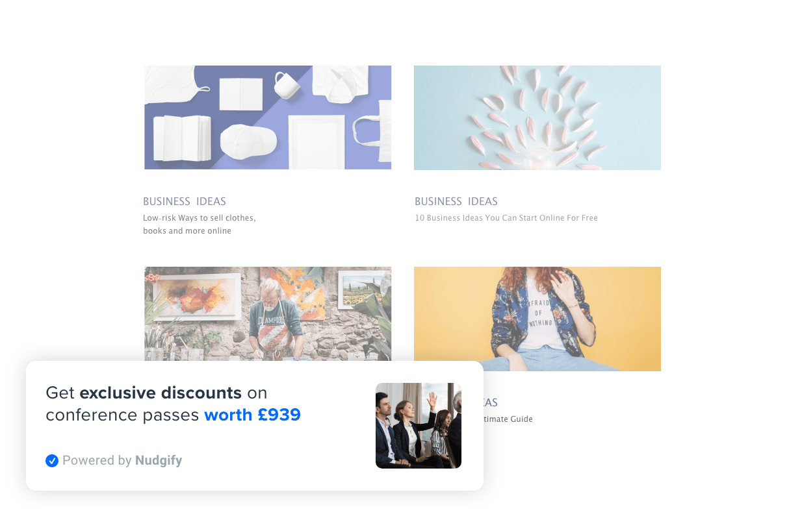Click the white cap in merchandise image
This screenshot has height=514, width=802.
248,141
